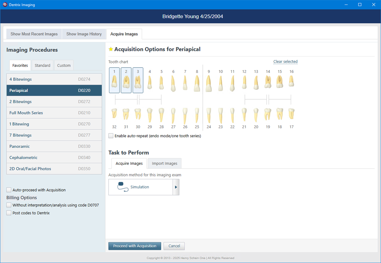381x263 pixels.
Task: Enable auto-repeat endo mode checkbox
Action: point(111,136)
